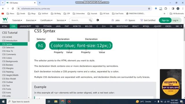Open the News bookmarks folder
Screen dimensions: 185x104
(10, 14)
